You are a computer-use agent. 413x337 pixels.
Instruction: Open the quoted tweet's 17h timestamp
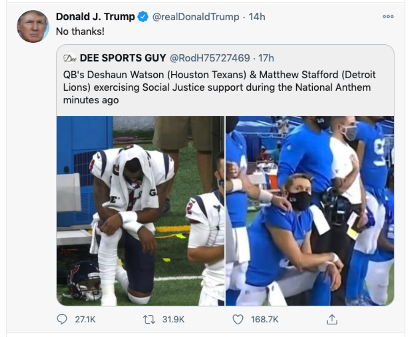[x=266, y=58]
